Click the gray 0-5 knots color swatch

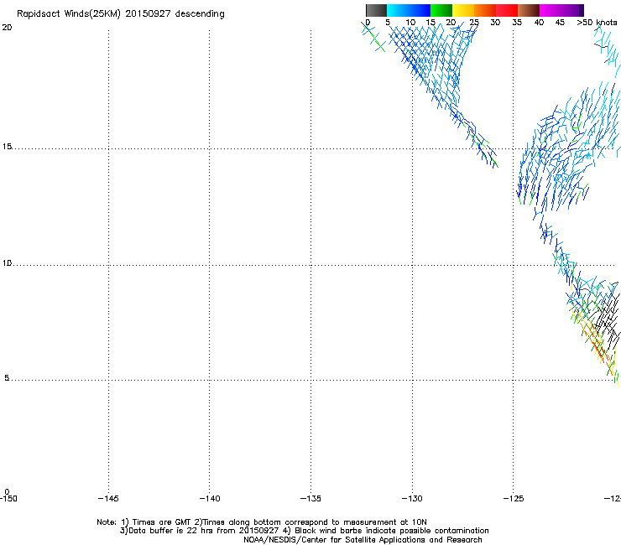376,10
